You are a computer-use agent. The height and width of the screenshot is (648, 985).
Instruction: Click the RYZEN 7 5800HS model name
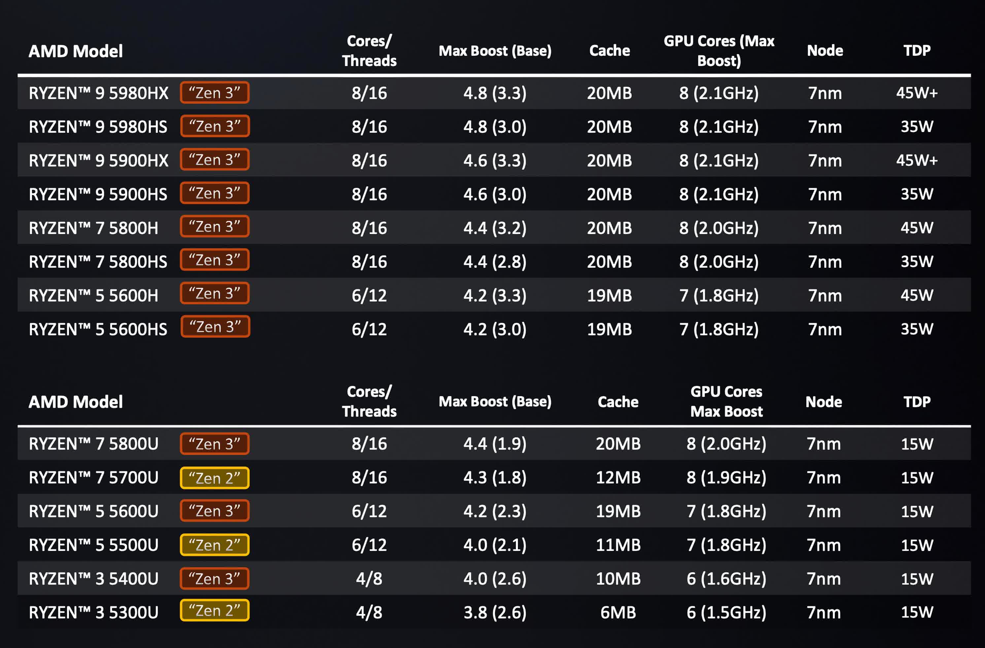(x=98, y=262)
